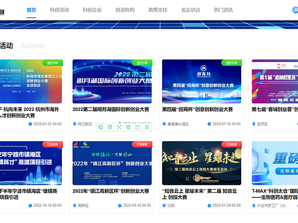Go to the 科创活动 tab
The image size is (298, 223).
point(60,10)
